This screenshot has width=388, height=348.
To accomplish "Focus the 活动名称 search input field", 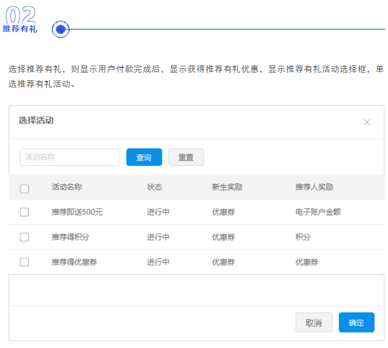I will (x=70, y=157).
